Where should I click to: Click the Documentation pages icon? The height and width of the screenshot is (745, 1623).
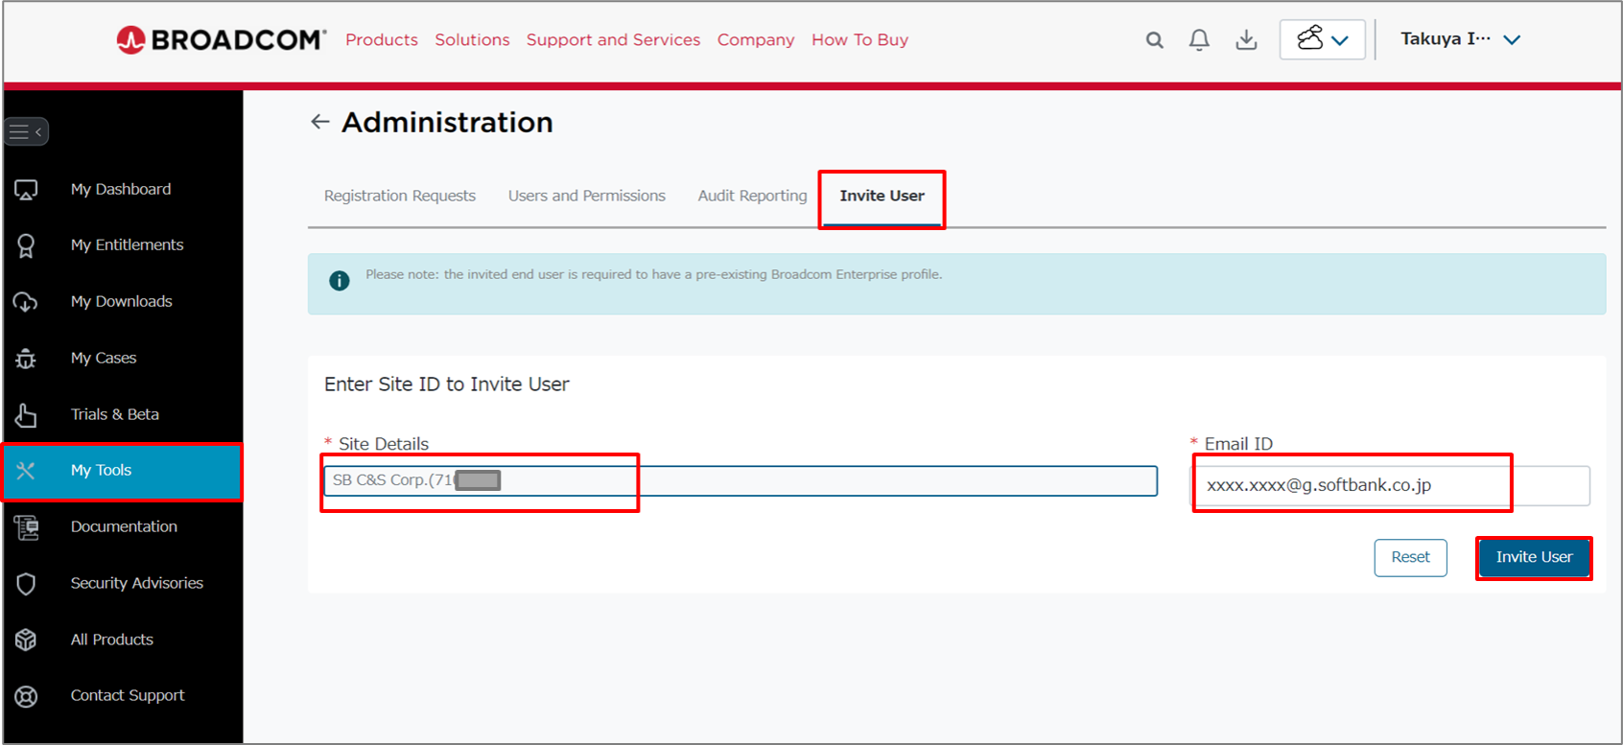click(26, 527)
